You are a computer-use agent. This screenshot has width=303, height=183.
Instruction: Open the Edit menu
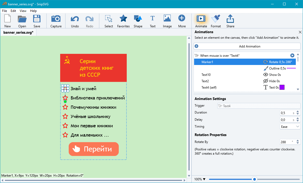[13, 11]
